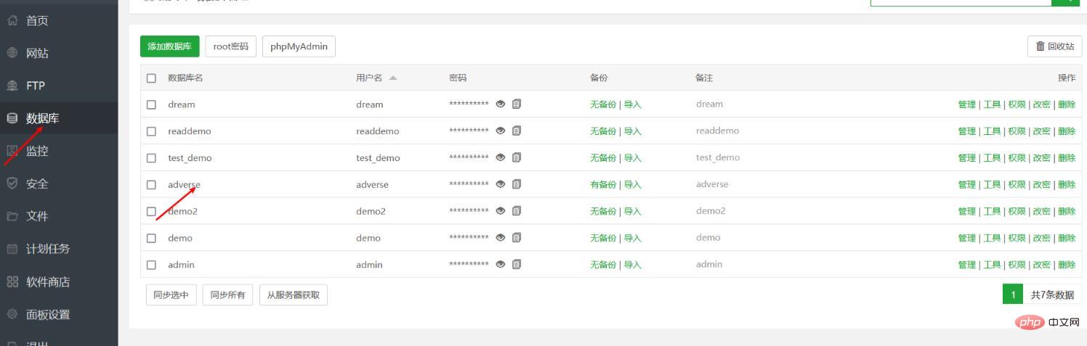Go to 软件商店 in sidebar
Screen dimensions: 1087x346
click(x=48, y=281)
